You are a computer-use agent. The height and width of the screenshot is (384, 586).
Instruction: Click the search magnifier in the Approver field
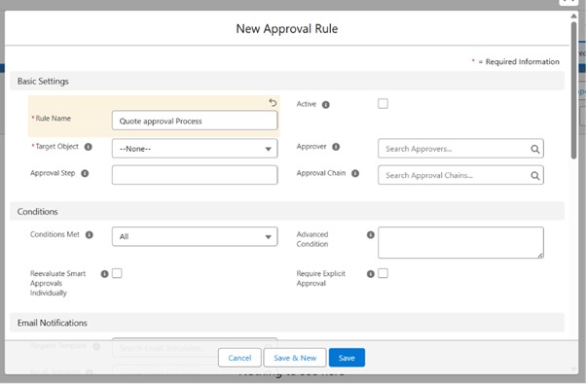tap(534, 149)
